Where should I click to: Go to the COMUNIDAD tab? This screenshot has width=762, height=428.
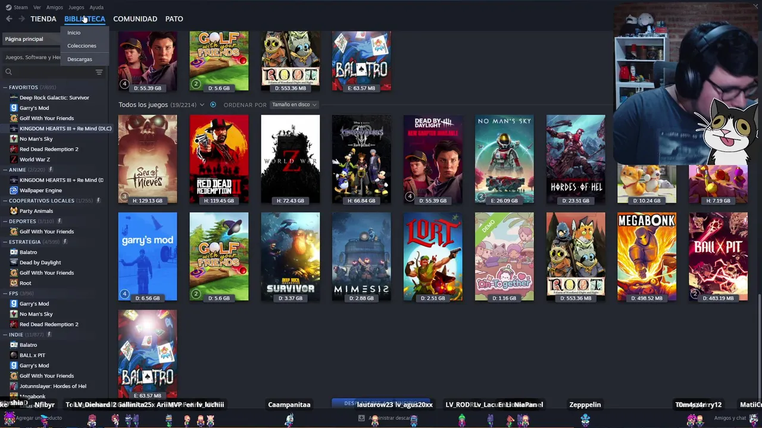(135, 19)
